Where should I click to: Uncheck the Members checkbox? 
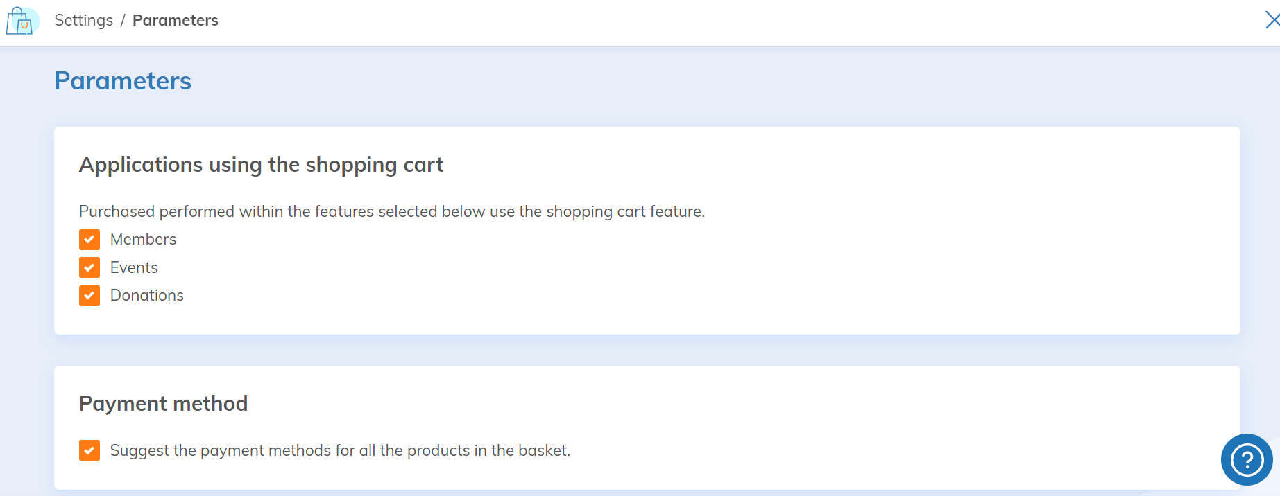point(89,240)
